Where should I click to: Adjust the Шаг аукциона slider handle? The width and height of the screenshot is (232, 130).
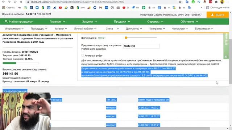tap(126, 38)
